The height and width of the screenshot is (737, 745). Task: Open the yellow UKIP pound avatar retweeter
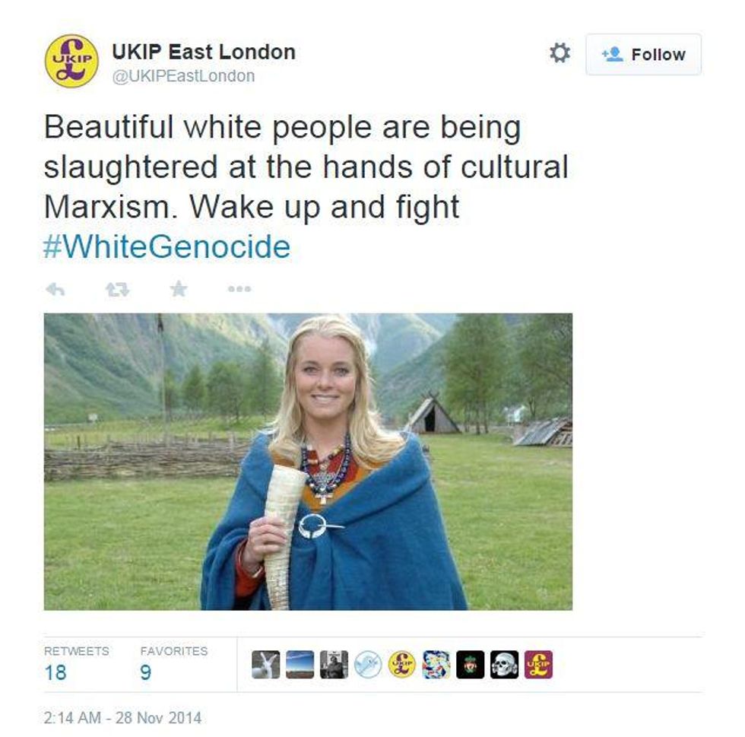click(402, 664)
